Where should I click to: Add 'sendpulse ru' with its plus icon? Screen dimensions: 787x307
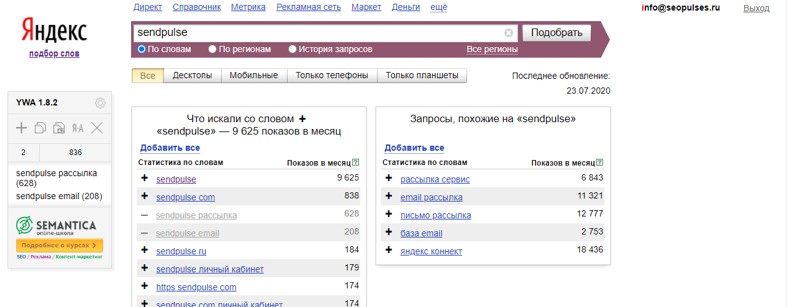145,250
